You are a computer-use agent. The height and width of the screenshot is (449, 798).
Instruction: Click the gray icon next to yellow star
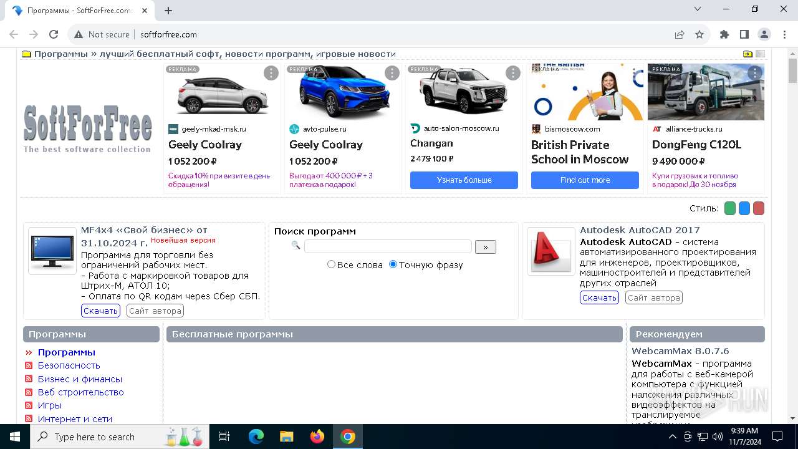coord(760,54)
